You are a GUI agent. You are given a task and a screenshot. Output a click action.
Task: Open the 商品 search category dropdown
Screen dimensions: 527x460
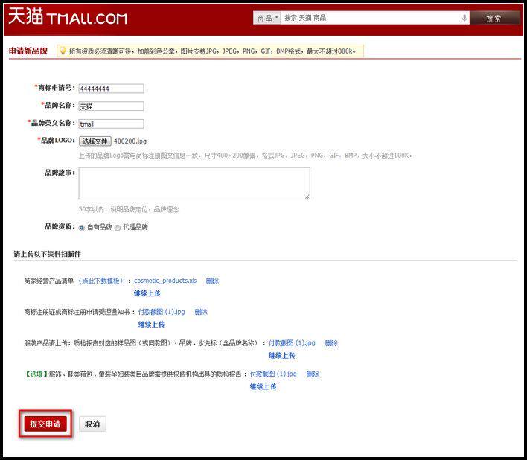[266, 18]
